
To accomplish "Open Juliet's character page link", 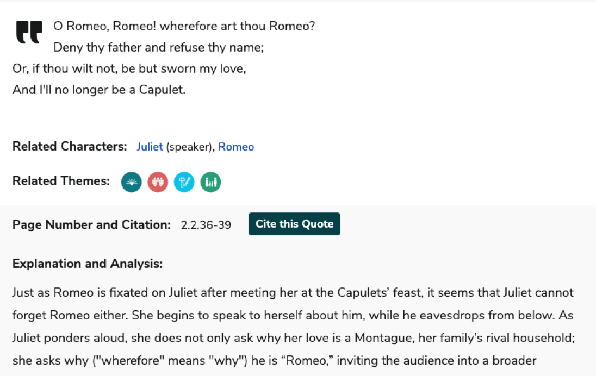I will click(x=150, y=147).
